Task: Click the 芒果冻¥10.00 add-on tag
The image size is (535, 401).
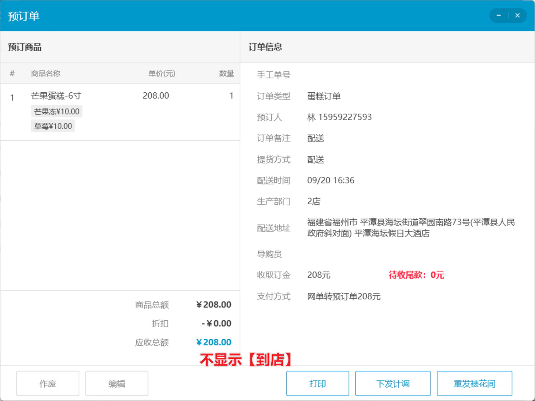Action: tap(56, 112)
